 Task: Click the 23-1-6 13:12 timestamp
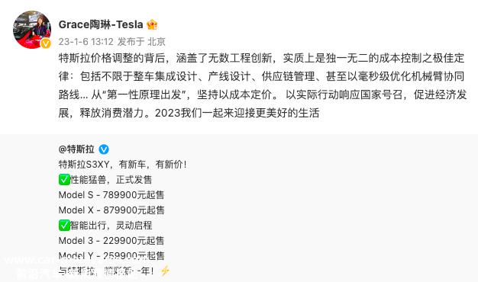pos(86,42)
